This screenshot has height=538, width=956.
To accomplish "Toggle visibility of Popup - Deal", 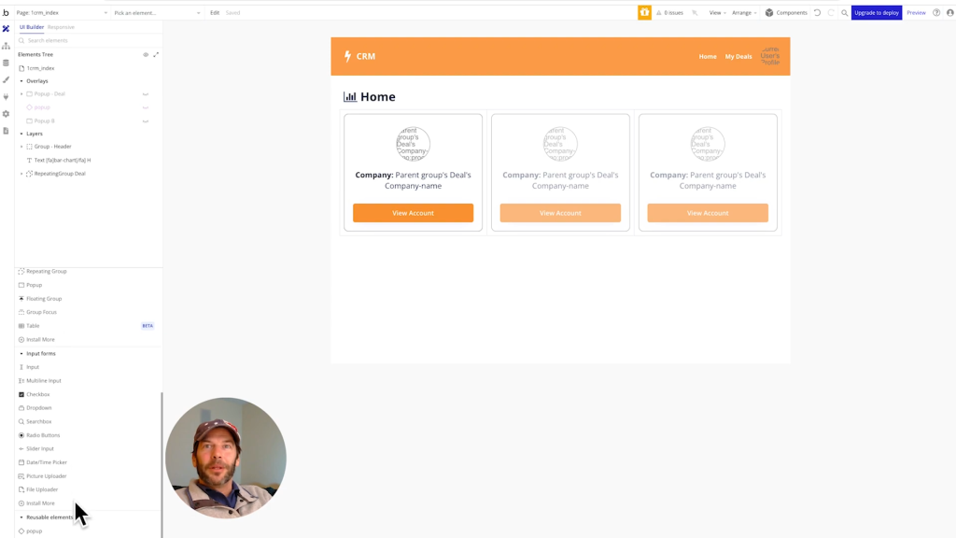I will click(146, 94).
